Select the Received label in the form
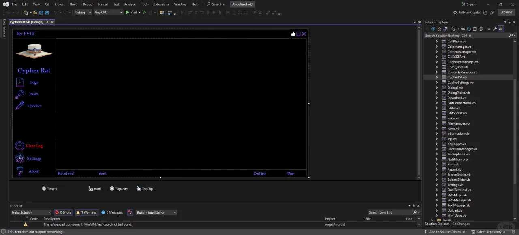Viewport: 519px width, 235px height. coord(66,173)
